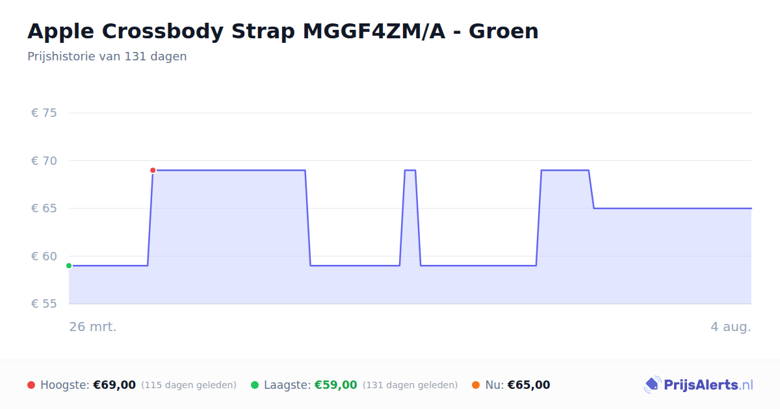Viewport: 780px width, 409px height.
Task: Click the Apple Crossbody Strap product title
Action: [x=283, y=31]
